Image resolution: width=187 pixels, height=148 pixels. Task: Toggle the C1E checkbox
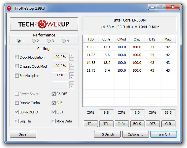click(x=53, y=103)
